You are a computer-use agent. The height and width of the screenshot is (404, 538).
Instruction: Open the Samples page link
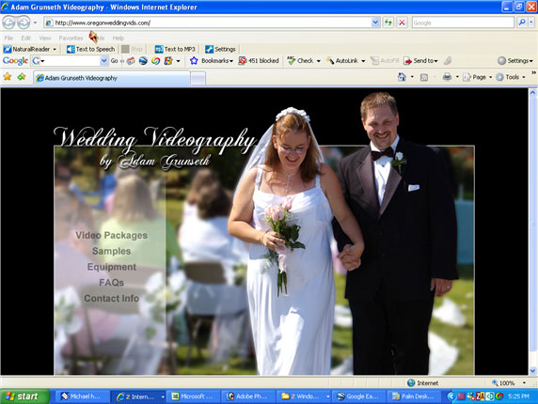(112, 251)
